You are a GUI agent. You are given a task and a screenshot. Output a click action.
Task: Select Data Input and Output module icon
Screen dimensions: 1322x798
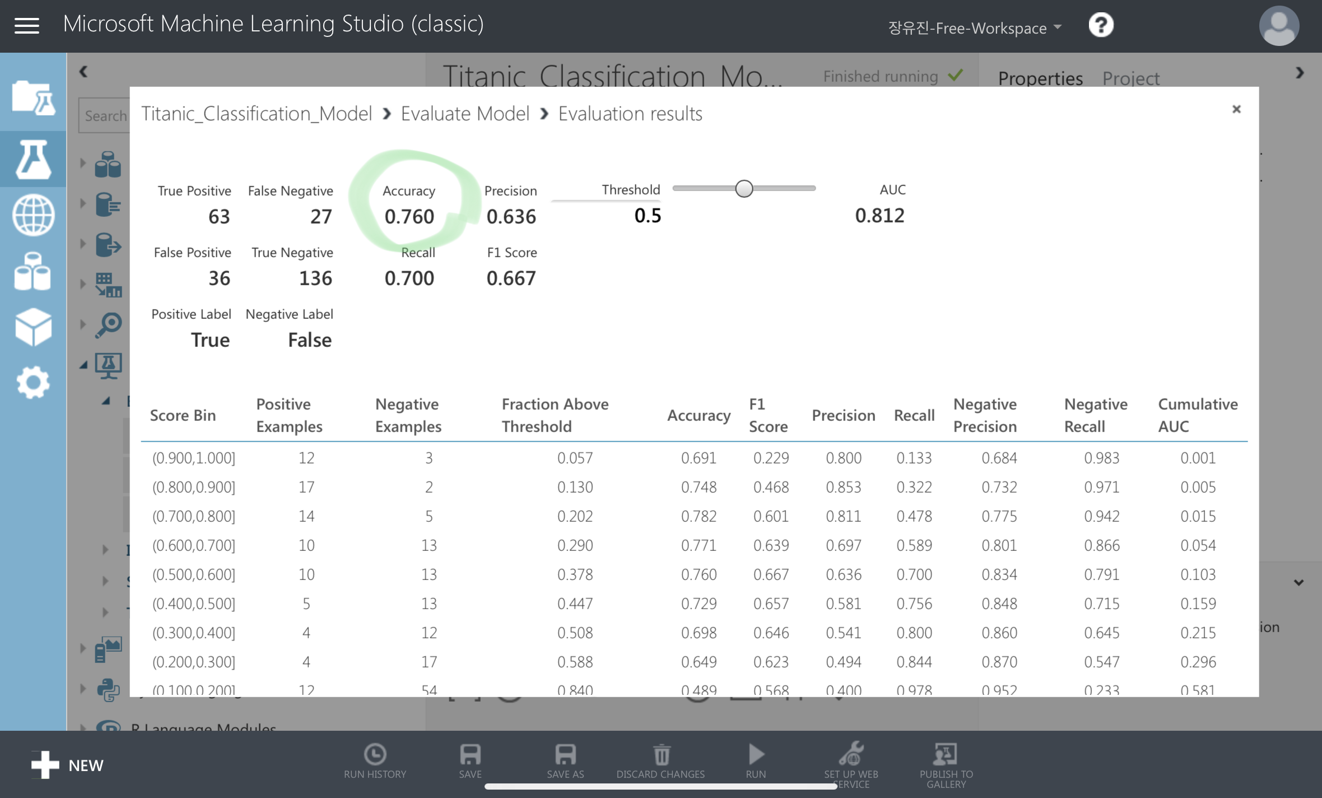pos(108,244)
